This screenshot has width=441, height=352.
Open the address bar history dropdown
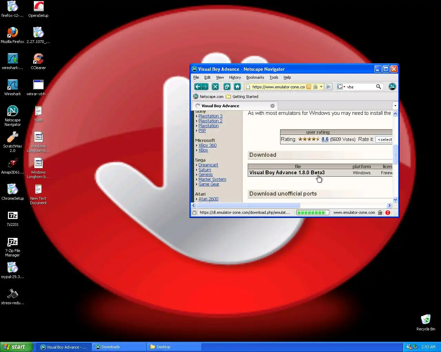click(321, 87)
